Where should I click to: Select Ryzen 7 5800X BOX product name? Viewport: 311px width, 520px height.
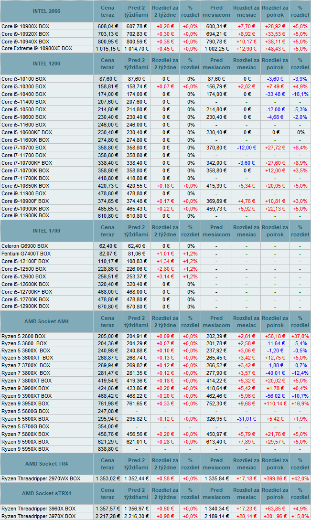click(25, 434)
